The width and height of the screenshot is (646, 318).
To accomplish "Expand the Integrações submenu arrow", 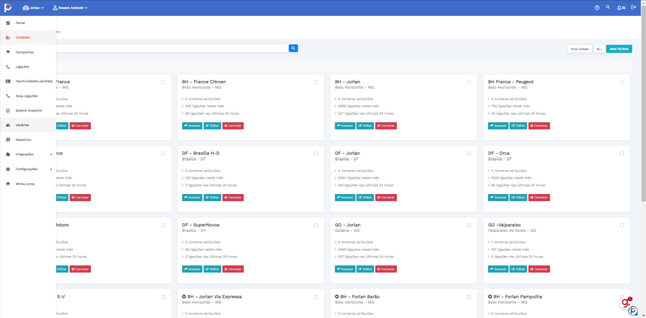I will tap(51, 154).
